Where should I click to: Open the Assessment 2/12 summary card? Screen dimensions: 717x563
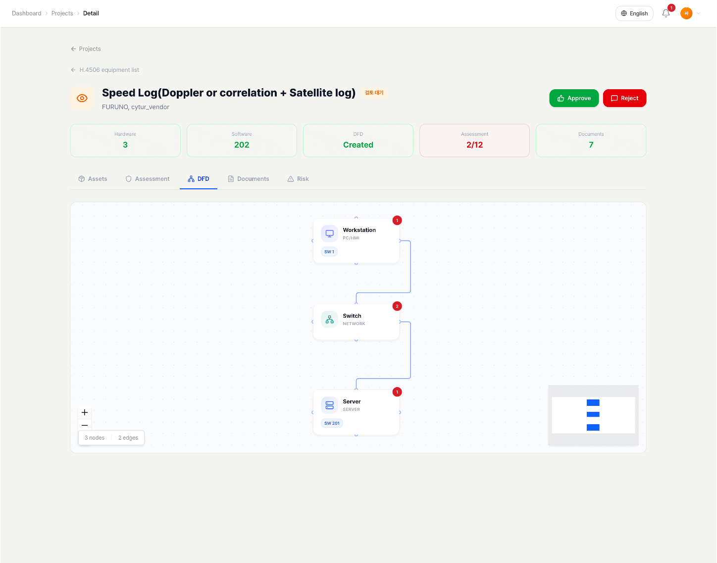point(474,141)
